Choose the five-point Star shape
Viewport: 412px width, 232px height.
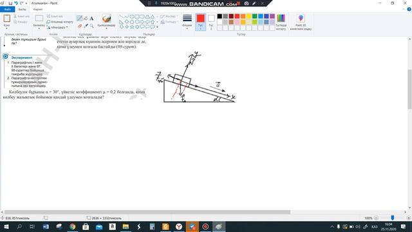click(132, 27)
